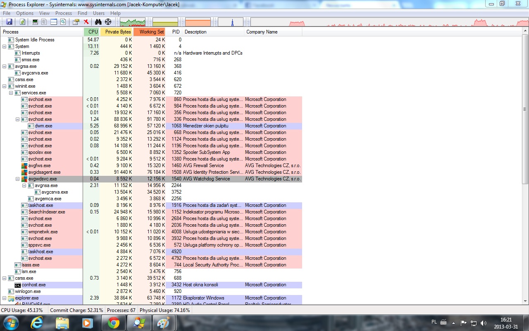Open the Find menu
529x331 pixels.
coord(82,13)
